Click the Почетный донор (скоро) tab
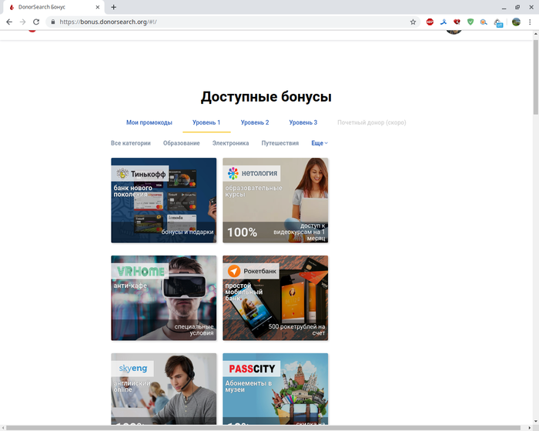539x431 pixels. pos(372,122)
